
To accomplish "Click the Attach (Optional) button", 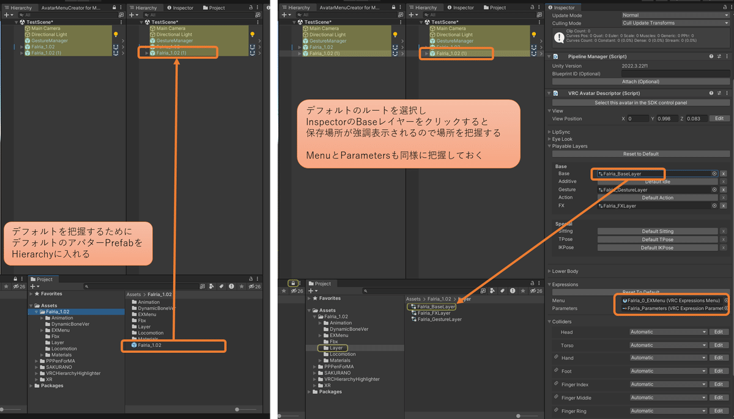I will (x=641, y=81).
